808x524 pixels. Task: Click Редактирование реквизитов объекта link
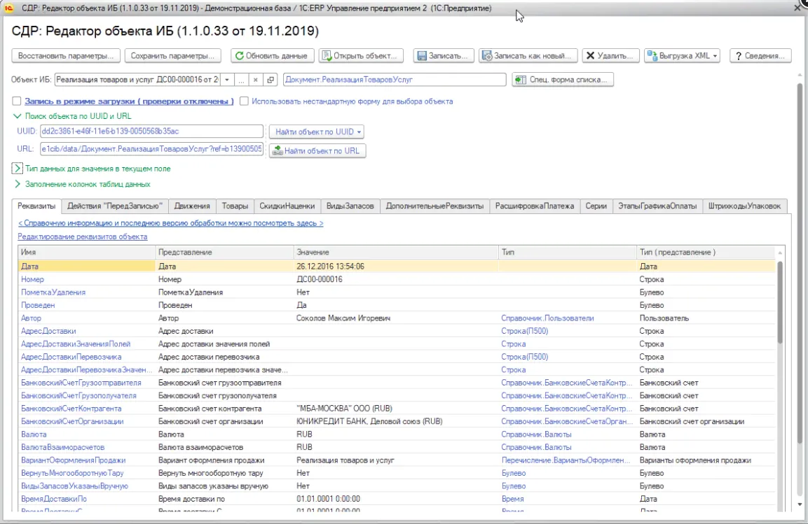pyautogui.click(x=82, y=236)
